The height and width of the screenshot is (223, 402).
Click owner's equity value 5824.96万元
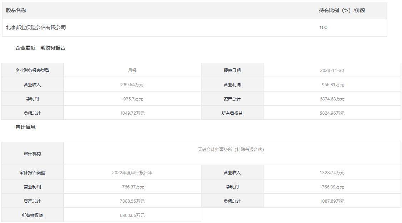tap(332, 113)
